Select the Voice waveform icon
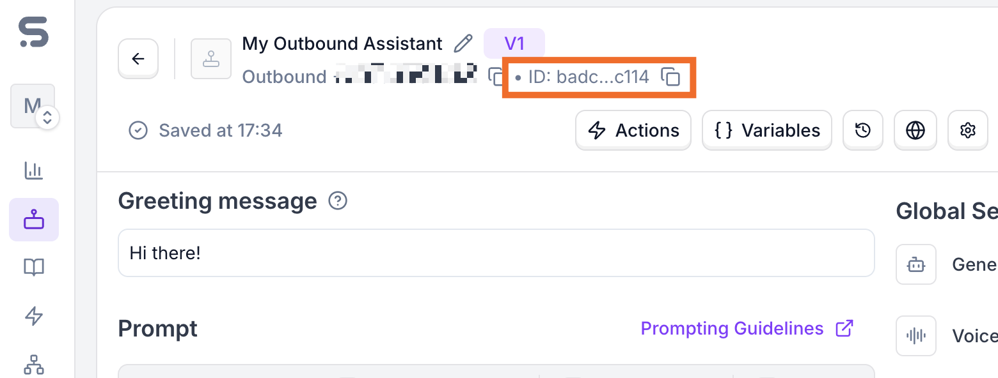The image size is (998, 378). (915, 336)
